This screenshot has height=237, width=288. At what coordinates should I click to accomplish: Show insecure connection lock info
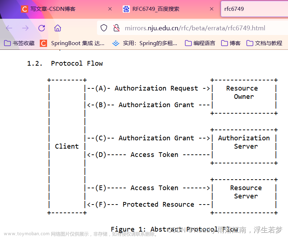click(x=117, y=28)
